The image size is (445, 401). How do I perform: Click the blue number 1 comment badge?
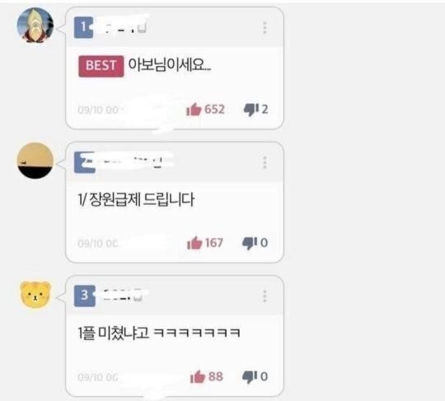83,27
